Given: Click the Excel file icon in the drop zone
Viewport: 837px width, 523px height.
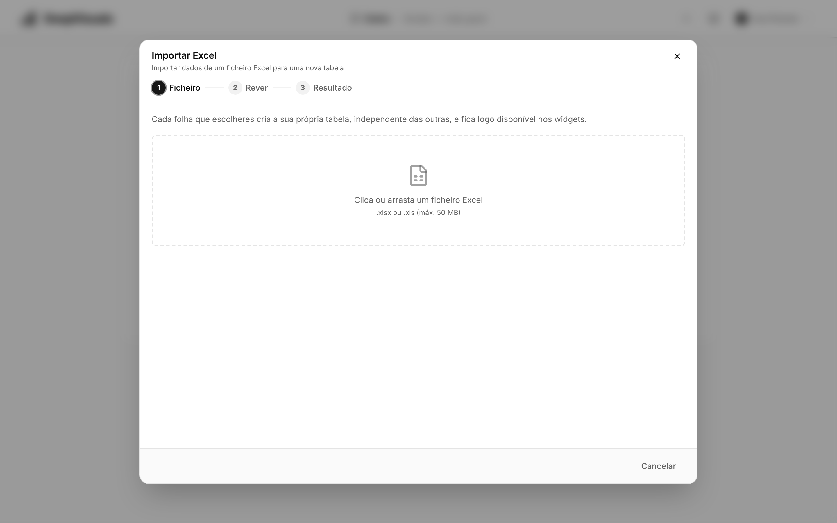Looking at the screenshot, I should (x=418, y=175).
